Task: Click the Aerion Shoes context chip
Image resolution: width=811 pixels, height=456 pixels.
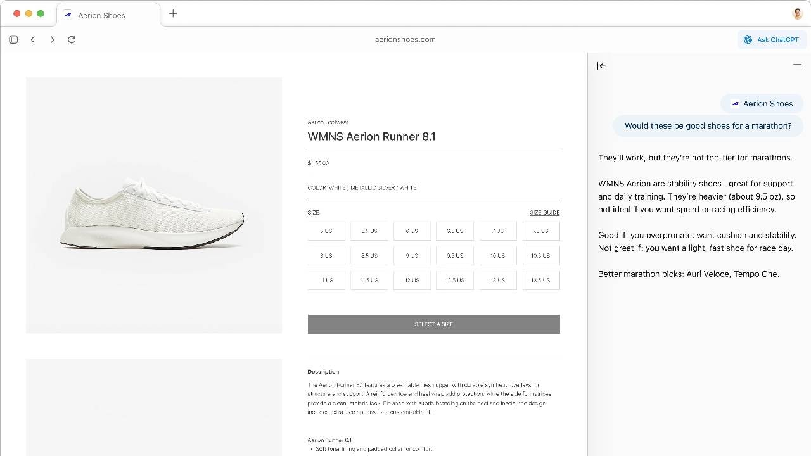Action: click(762, 104)
